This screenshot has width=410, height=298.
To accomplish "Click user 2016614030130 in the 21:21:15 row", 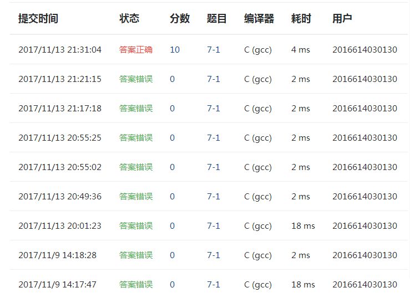I will (365, 79).
